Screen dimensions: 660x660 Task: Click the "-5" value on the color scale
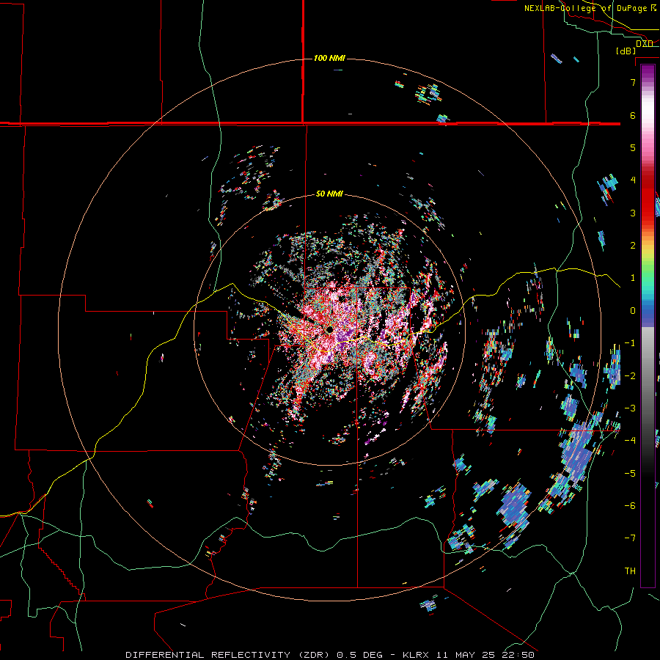pos(630,474)
